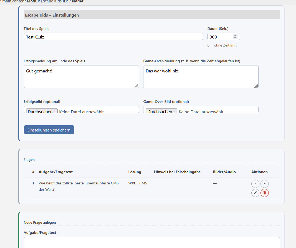Increase Dauer value with up stepper arrow
The width and height of the screenshot is (296, 248).
tap(235, 36)
